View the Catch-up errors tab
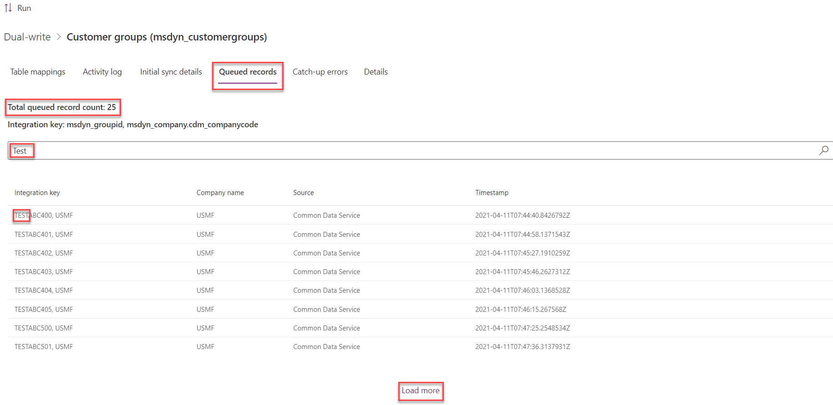The width and height of the screenshot is (833, 405). pos(320,72)
